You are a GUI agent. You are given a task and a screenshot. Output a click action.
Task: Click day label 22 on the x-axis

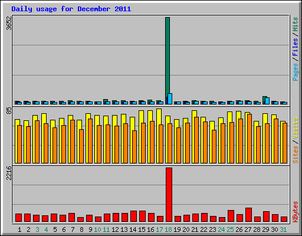pos(203,230)
